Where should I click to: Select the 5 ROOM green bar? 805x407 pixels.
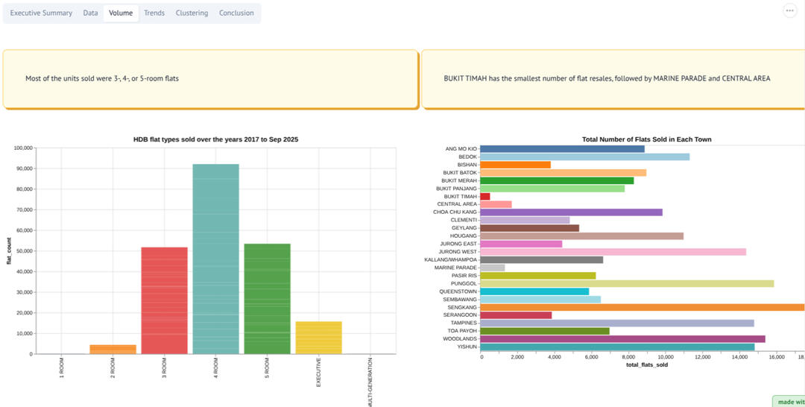[267, 298]
